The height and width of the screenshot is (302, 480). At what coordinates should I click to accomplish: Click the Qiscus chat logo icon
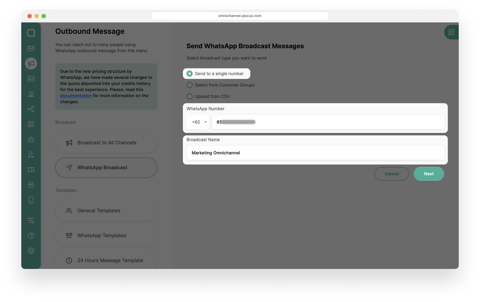[x=31, y=33]
